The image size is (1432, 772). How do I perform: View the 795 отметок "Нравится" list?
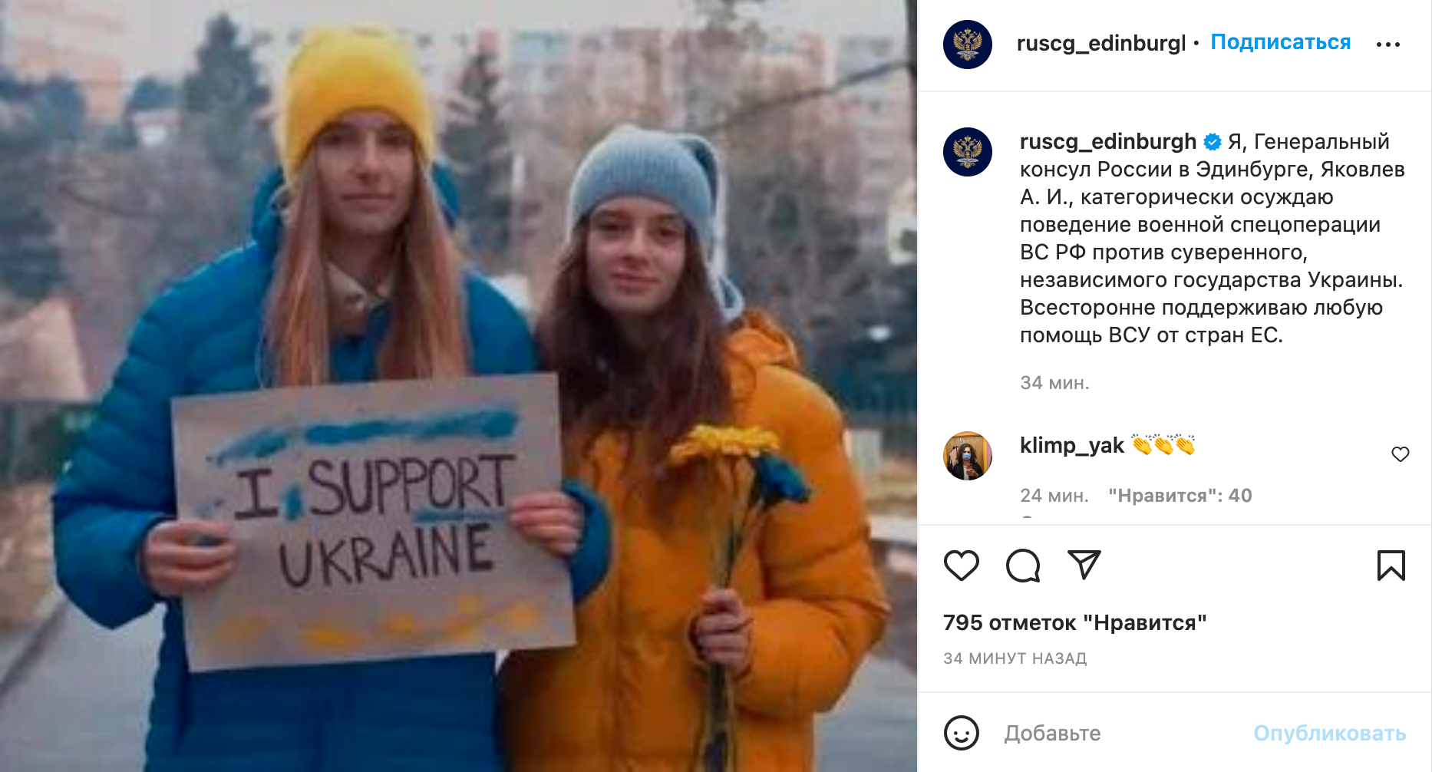point(1075,623)
